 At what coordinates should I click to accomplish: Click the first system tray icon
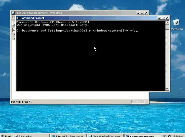[165, 136]
